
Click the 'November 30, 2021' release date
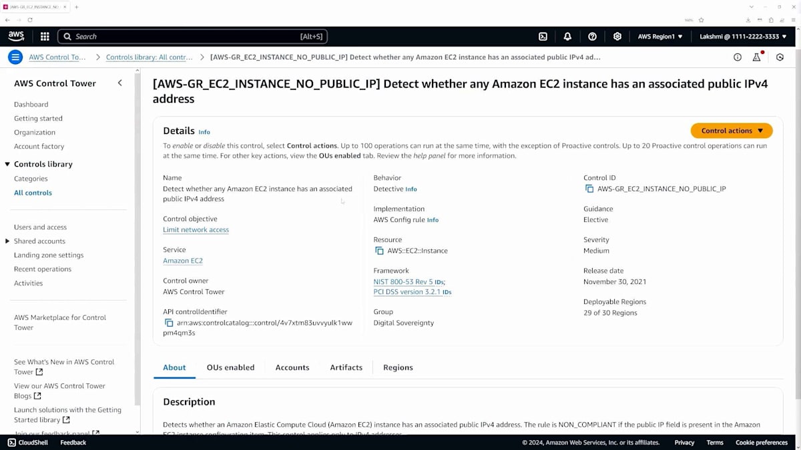tap(615, 282)
